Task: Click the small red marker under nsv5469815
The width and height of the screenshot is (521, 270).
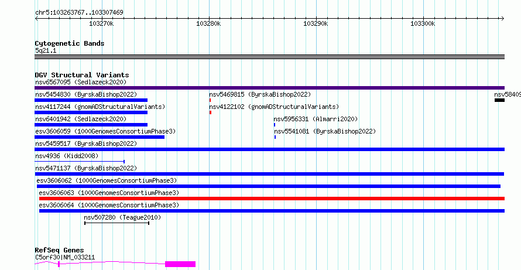Action: (x=210, y=100)
